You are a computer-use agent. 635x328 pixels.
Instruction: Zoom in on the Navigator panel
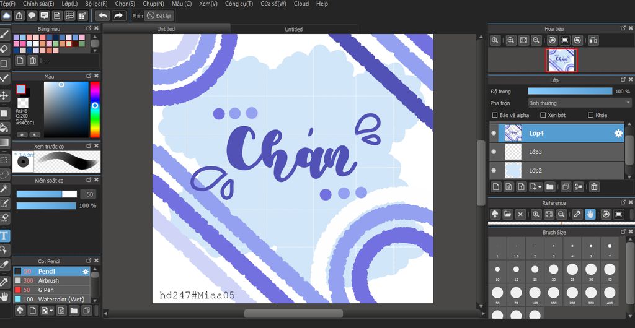tap(511, 40)
